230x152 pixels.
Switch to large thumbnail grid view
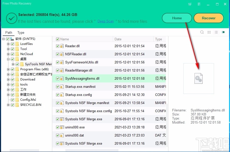click(x=209, y=32)
